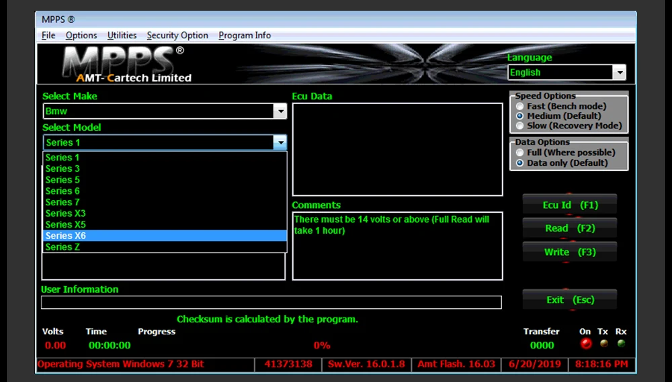Choose Series X5 from the model list

click(165, 224)
